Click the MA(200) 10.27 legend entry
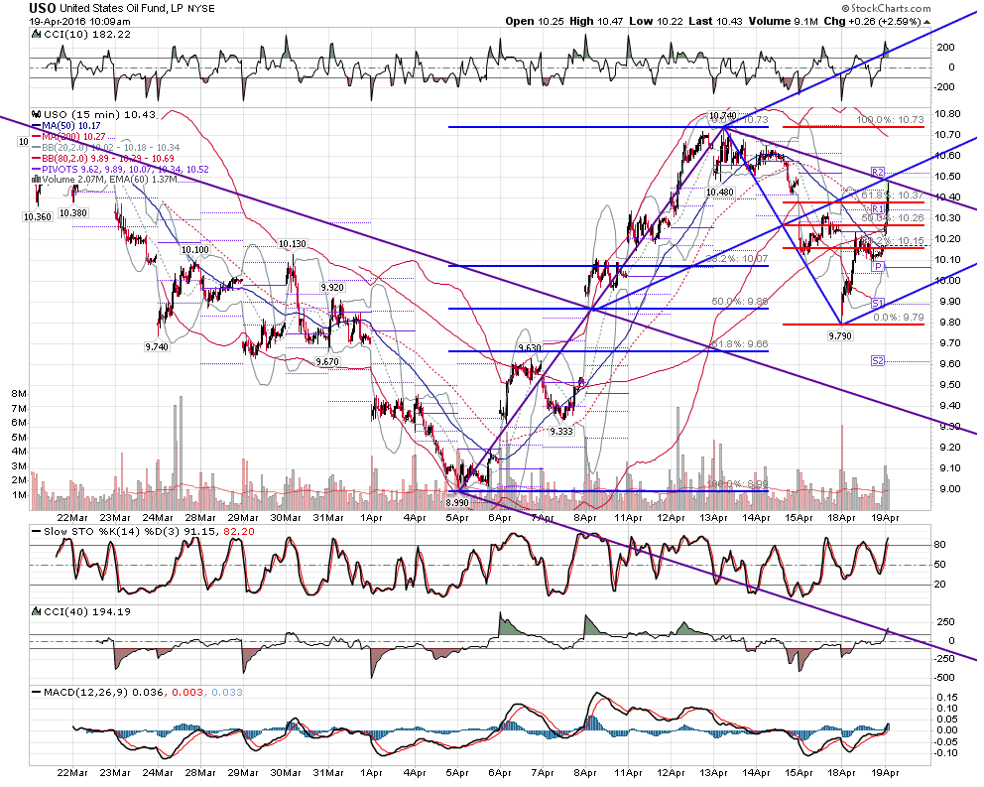Image resolution: width=984 pixels, height=787 pixels. 74,136
